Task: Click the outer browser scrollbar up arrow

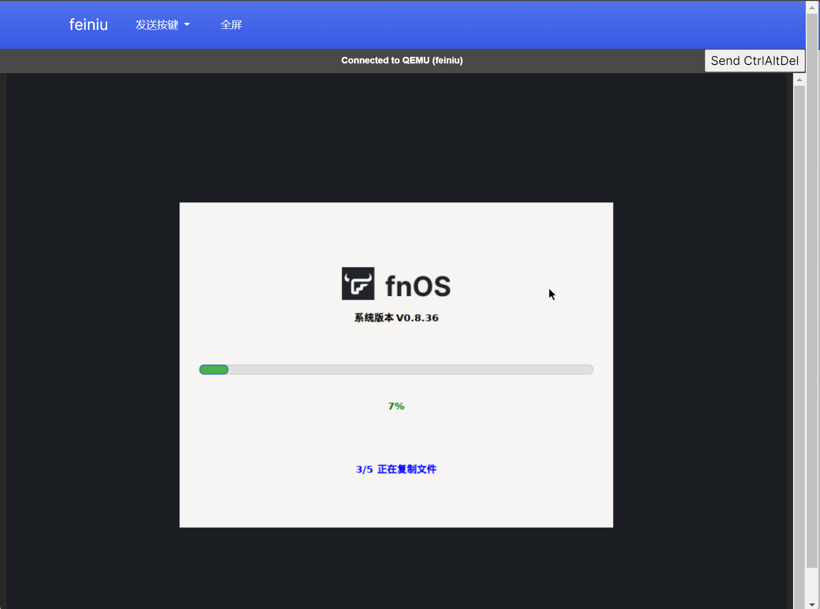Action: tap(812, 7)
